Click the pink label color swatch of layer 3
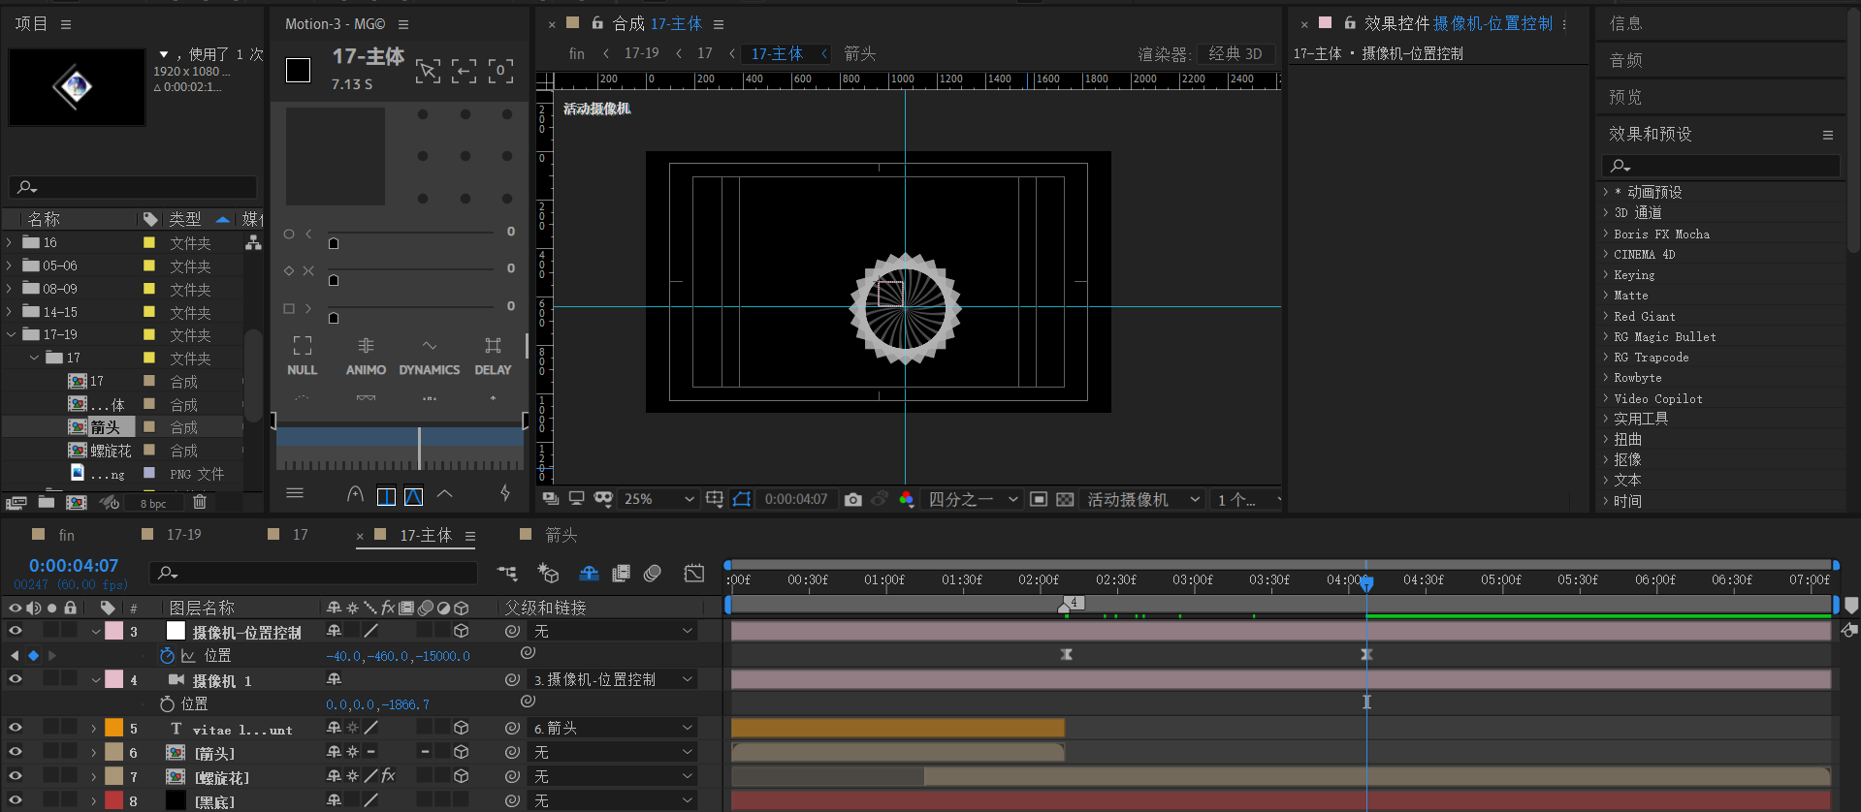This screenshot has height=812, width=1861. click(113, 631)
